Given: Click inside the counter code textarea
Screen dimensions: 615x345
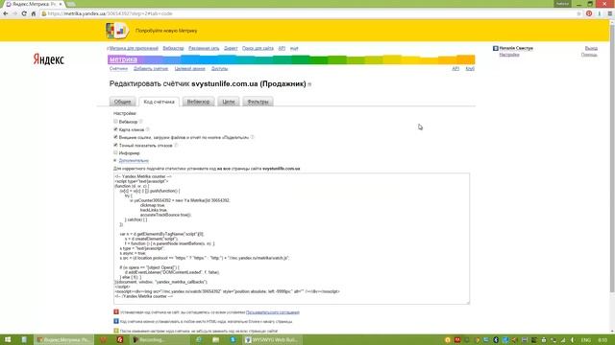Looking at the screenshot, I should click(291, 239).
